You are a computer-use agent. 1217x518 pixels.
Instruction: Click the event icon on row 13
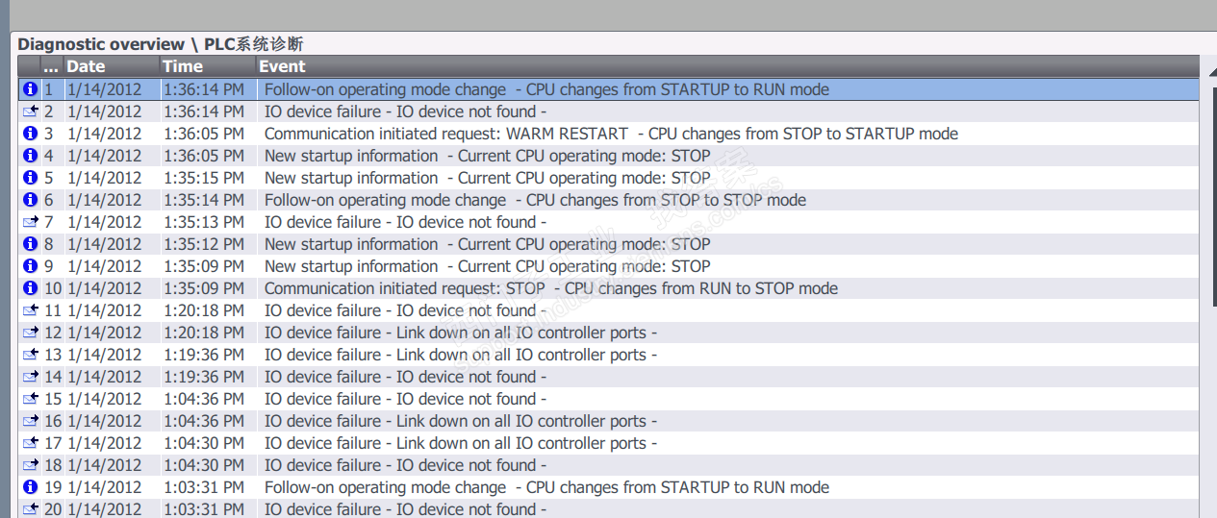click(30, 355)
